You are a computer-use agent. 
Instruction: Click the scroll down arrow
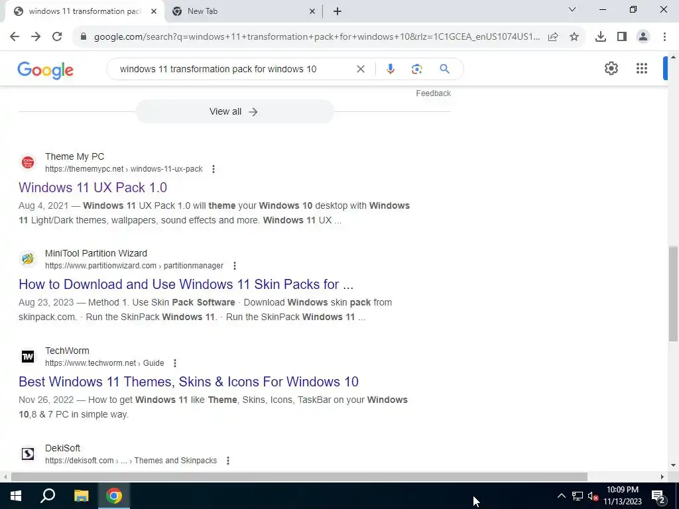[x=674, y=466]
